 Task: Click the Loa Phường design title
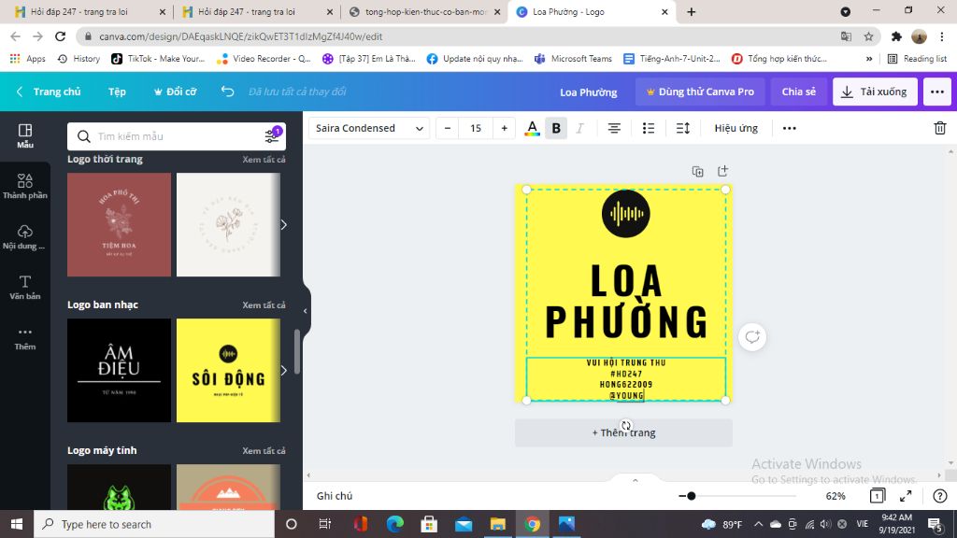[589, 92]
